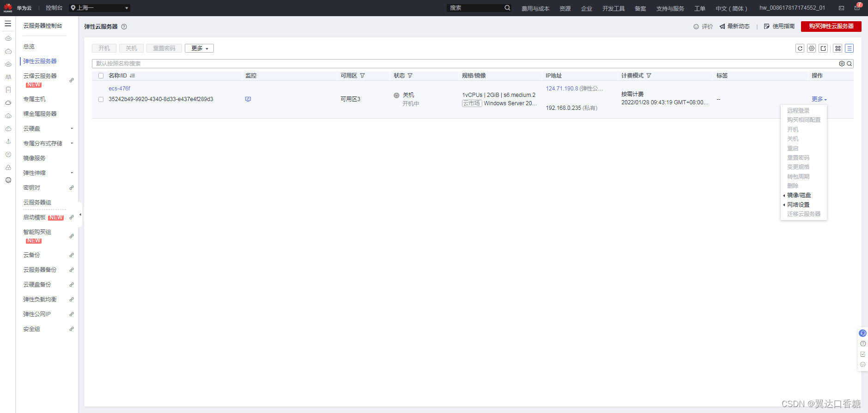The height and width of the screenshot is (413, 868).
Task: Expand 网络设置 submenu
Action: 798,205
